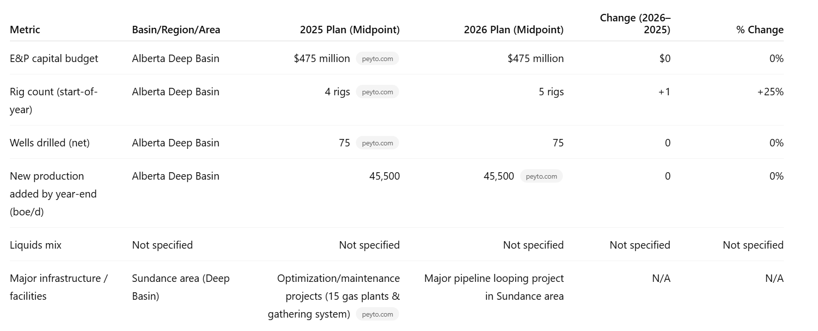Screen dimensions: 818x331
Task: Click the 2025 Plan (Midpoint) header
Action: (350, 30)
